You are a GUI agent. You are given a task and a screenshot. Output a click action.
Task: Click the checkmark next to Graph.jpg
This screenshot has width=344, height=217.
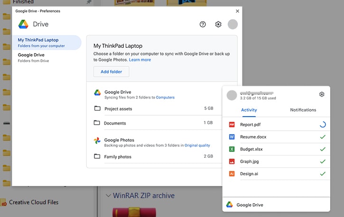[x=323, y=162]
